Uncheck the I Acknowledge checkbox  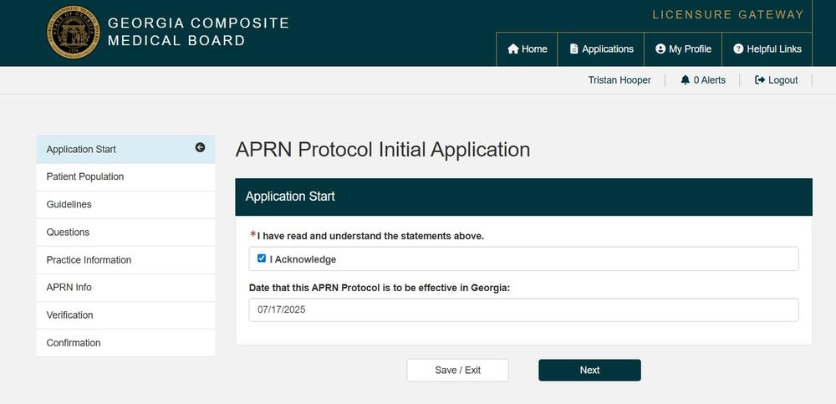[x=261, y=258]
